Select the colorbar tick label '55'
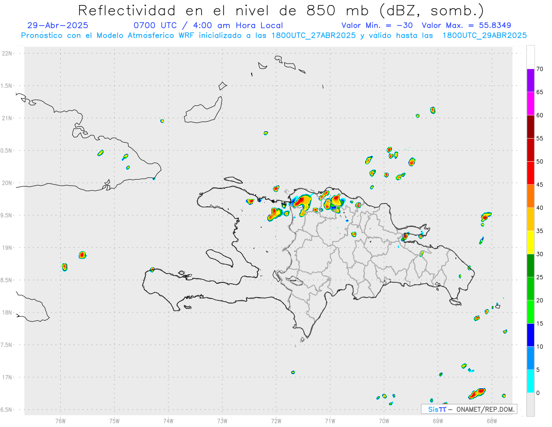 tap(540, 138)
